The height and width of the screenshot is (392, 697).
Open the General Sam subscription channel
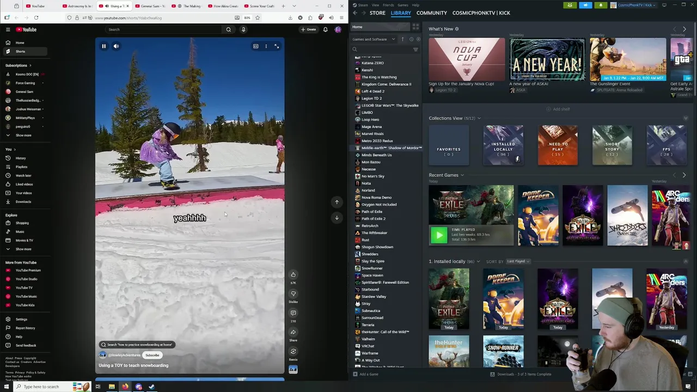(x=24, y=91)
